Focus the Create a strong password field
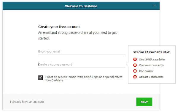This screenshot has height=112, width=178. 82,65
